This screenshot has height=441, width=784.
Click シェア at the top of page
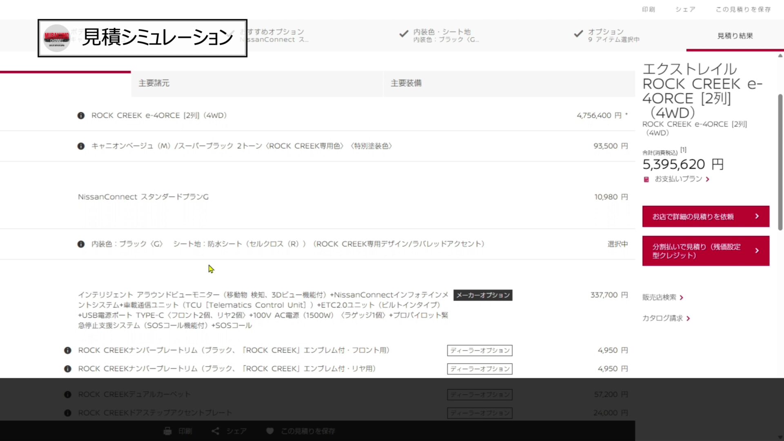tap(685, 9)
